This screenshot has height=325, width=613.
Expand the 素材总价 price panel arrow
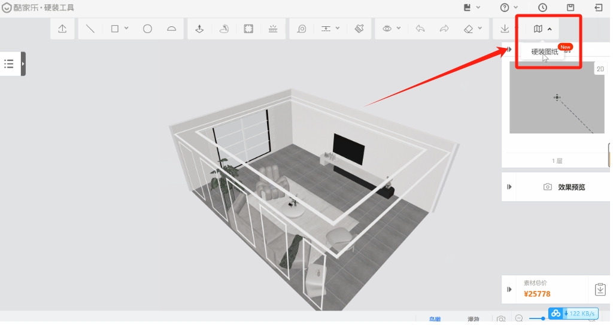pos(509,289)
